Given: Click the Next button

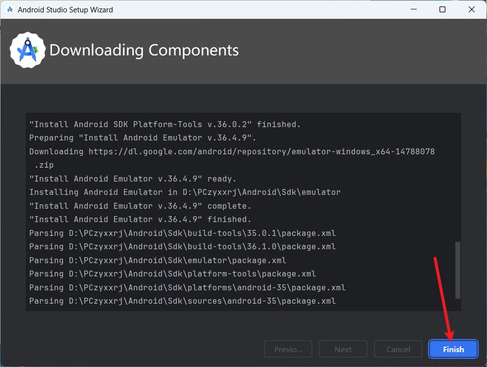Looking at the screenshot, I should [x=343, y=349].
